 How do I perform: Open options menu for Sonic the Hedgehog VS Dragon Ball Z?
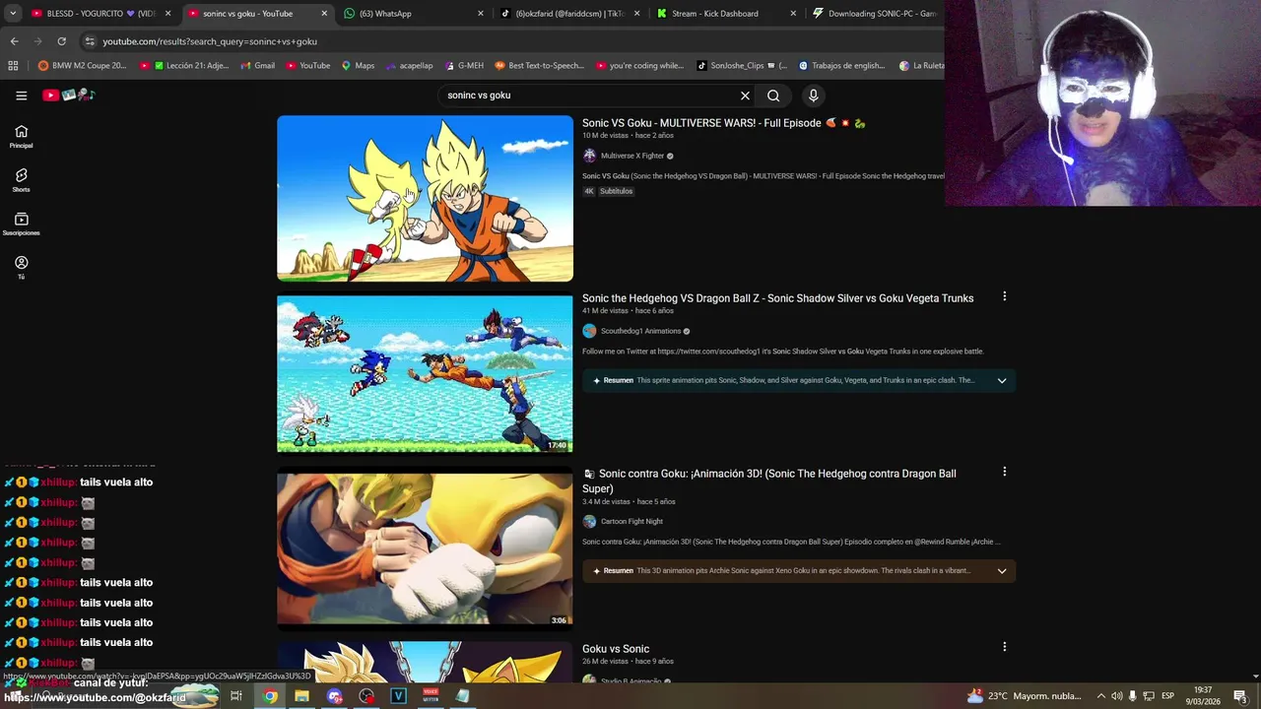(x=1004, y=296)
